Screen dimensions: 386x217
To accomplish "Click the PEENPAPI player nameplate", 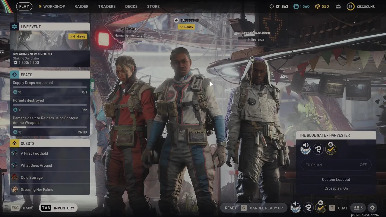I will (128, 29).
